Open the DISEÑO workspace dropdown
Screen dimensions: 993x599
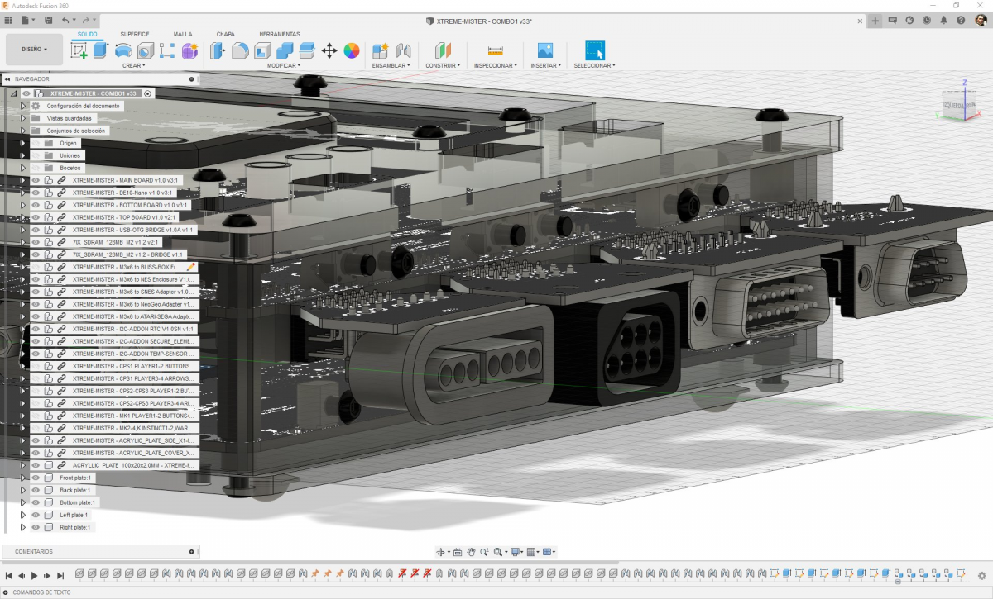(34, 50)
